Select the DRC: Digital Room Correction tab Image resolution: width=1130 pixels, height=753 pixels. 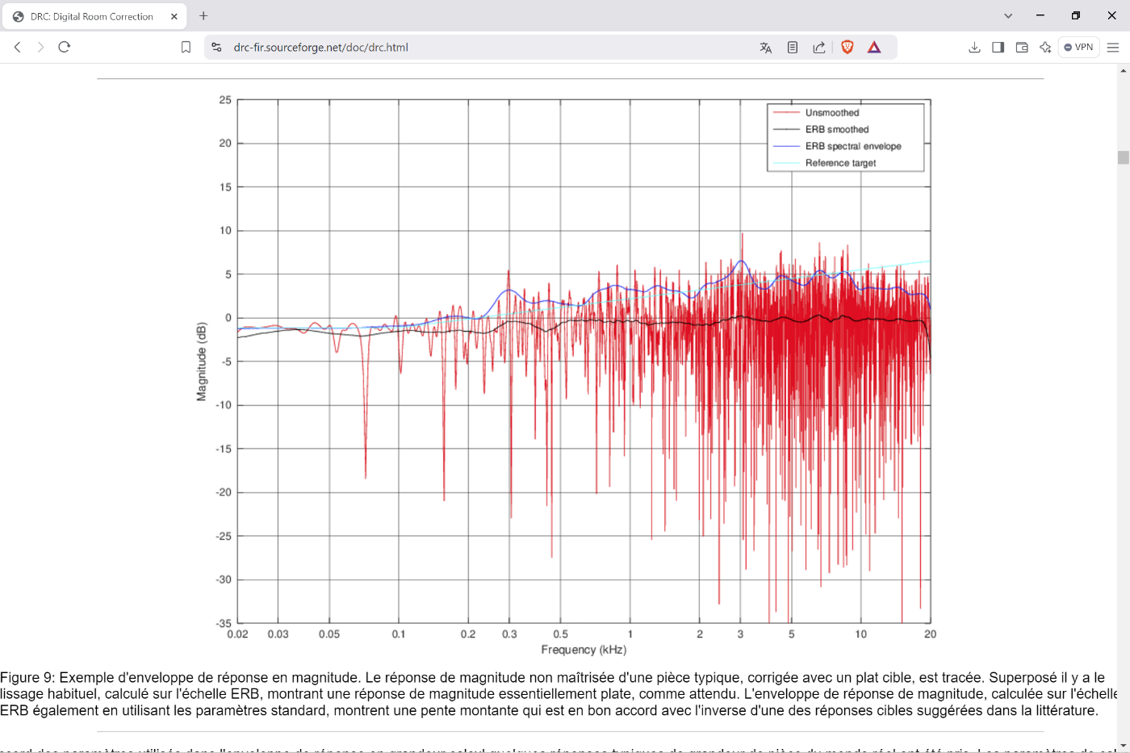click(x=91, y=16)
